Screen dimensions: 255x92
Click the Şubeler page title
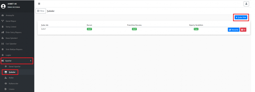tap(51, 11)
